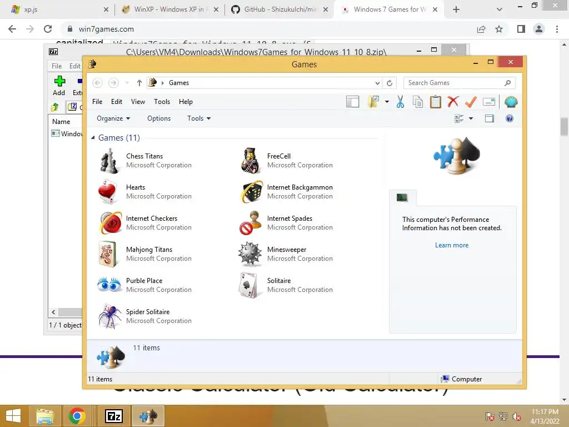Toggle the navigation pane toolbar icon
Viewport: 569px width, 427px height.
click(x=352, y=102)
